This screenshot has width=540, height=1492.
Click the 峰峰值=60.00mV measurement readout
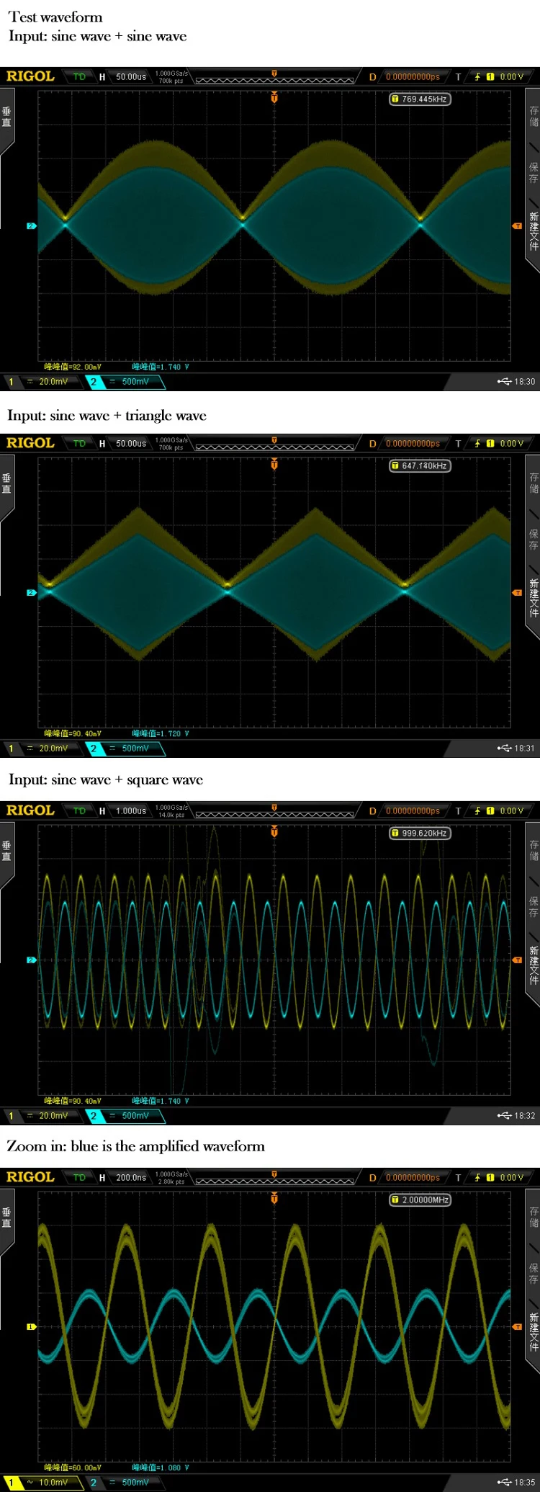(x=73, y=1468)
